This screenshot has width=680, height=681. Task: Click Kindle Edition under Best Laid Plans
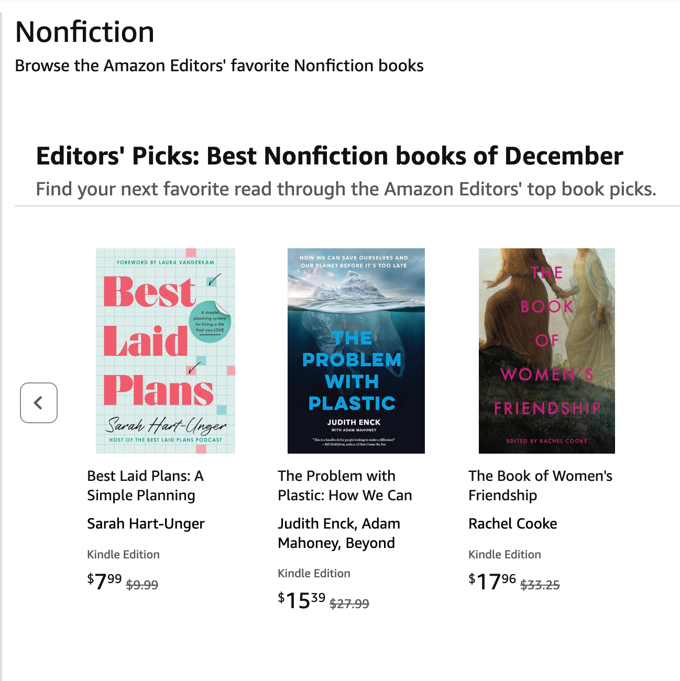[123, 554]
